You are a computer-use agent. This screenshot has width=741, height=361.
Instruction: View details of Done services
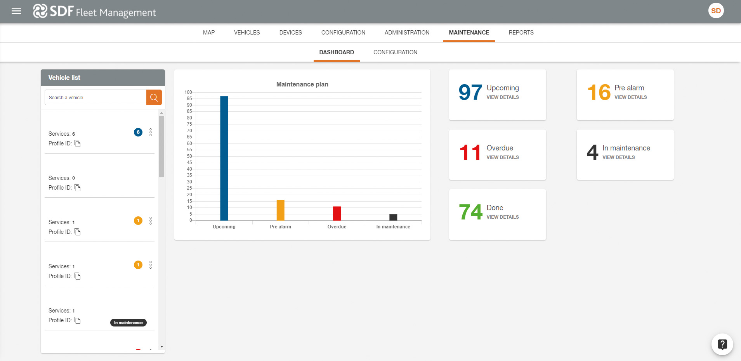click(503, 217)
